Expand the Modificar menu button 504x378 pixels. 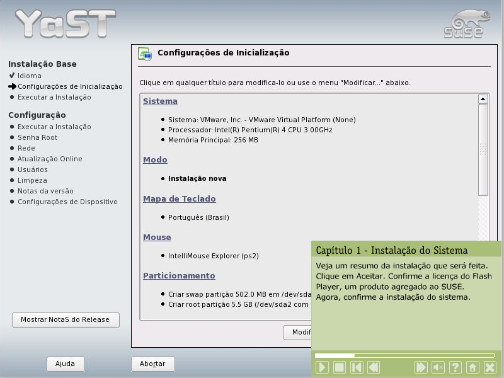(x=299, y=333)
